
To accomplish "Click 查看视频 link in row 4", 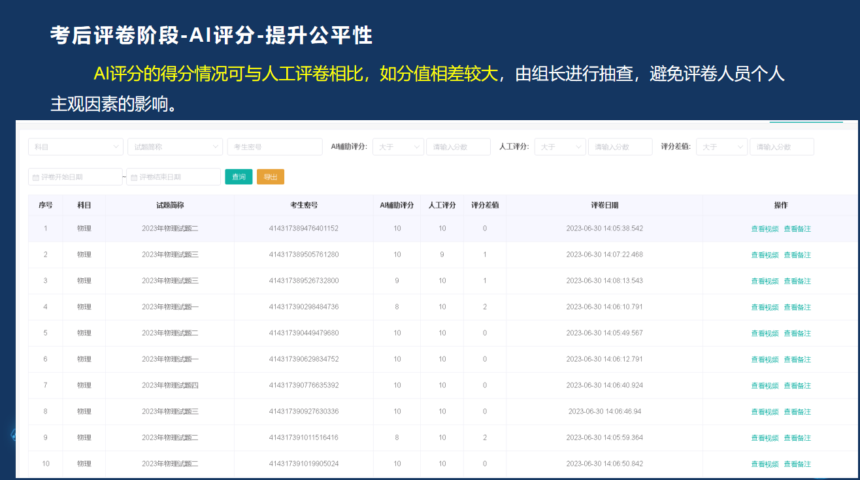I will (x=765, y=307).
